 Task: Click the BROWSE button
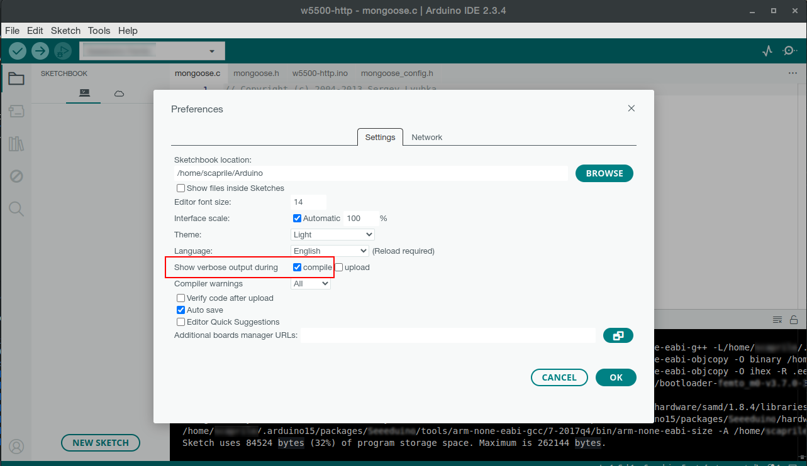[604, 173]
